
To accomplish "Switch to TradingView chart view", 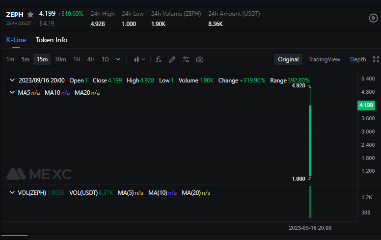I will click(324, 59).
